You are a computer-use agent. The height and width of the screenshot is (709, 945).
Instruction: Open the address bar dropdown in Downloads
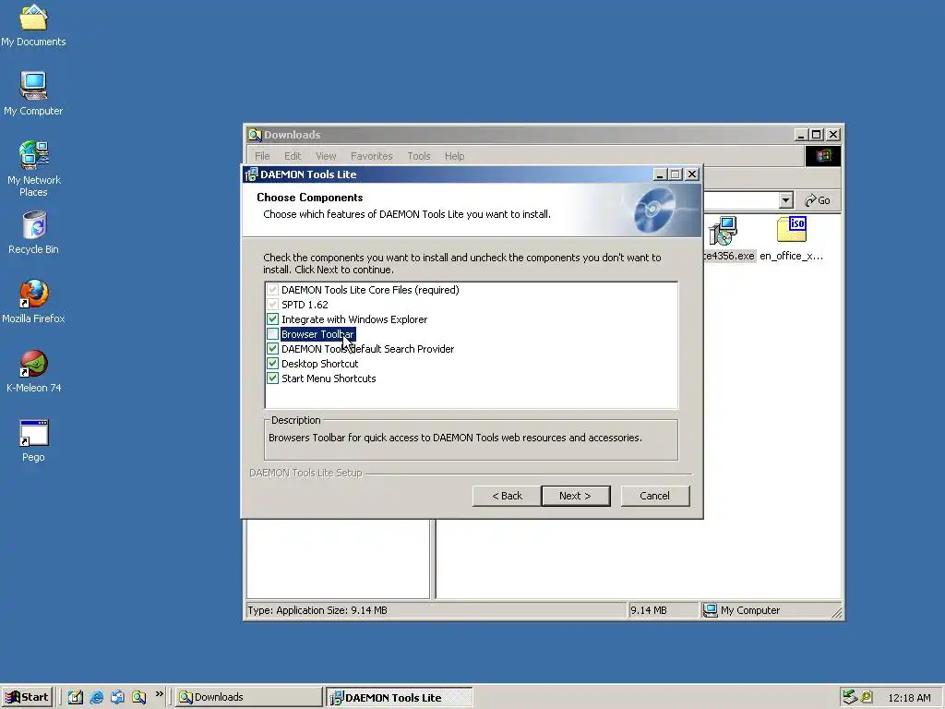click(x=785, y=200)
